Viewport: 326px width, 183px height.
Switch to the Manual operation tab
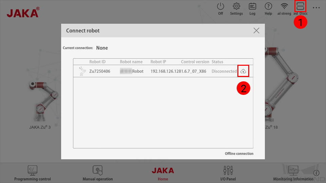[98, 174]
